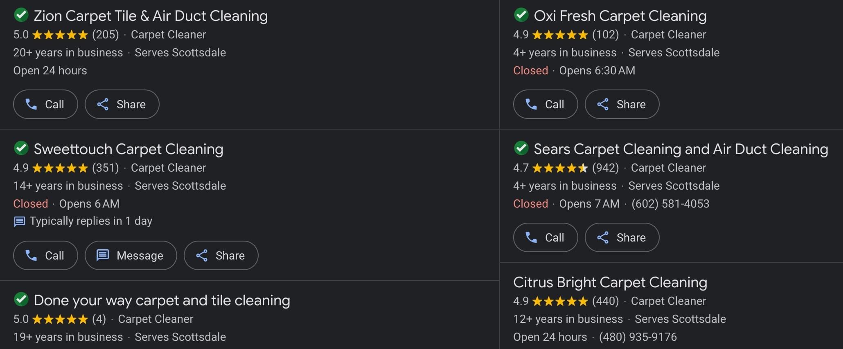Screen dimensions: 843x349
Task: Call Sears Carpet Cleaning and Air Duct
Action: (545, 237)
